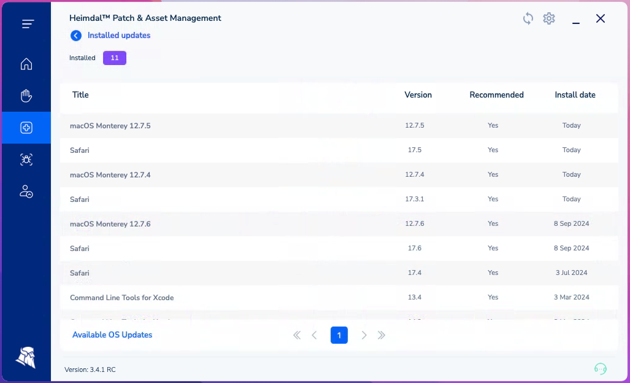Select macOS Monterey 12.7.4 row
This screenshot has width=630, height=383.
(339, 175)
